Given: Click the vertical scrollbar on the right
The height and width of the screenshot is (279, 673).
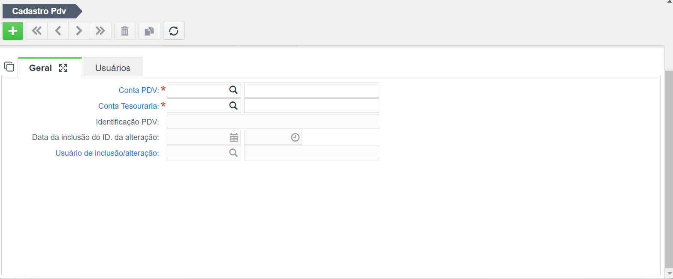Looking at the screenshot, I should 669,169.
